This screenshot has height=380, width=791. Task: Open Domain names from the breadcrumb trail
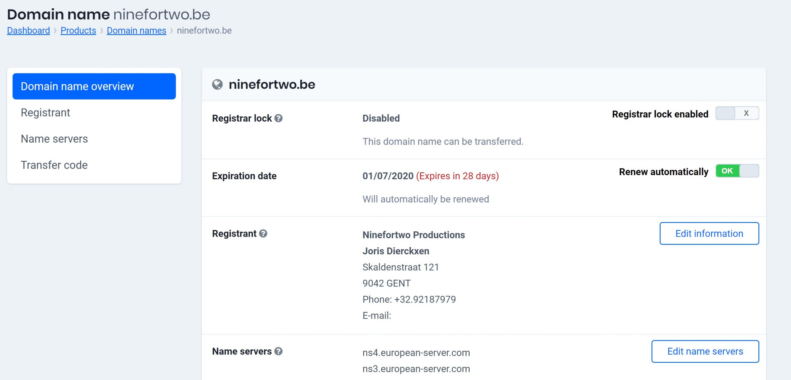[x=136, y=31]
